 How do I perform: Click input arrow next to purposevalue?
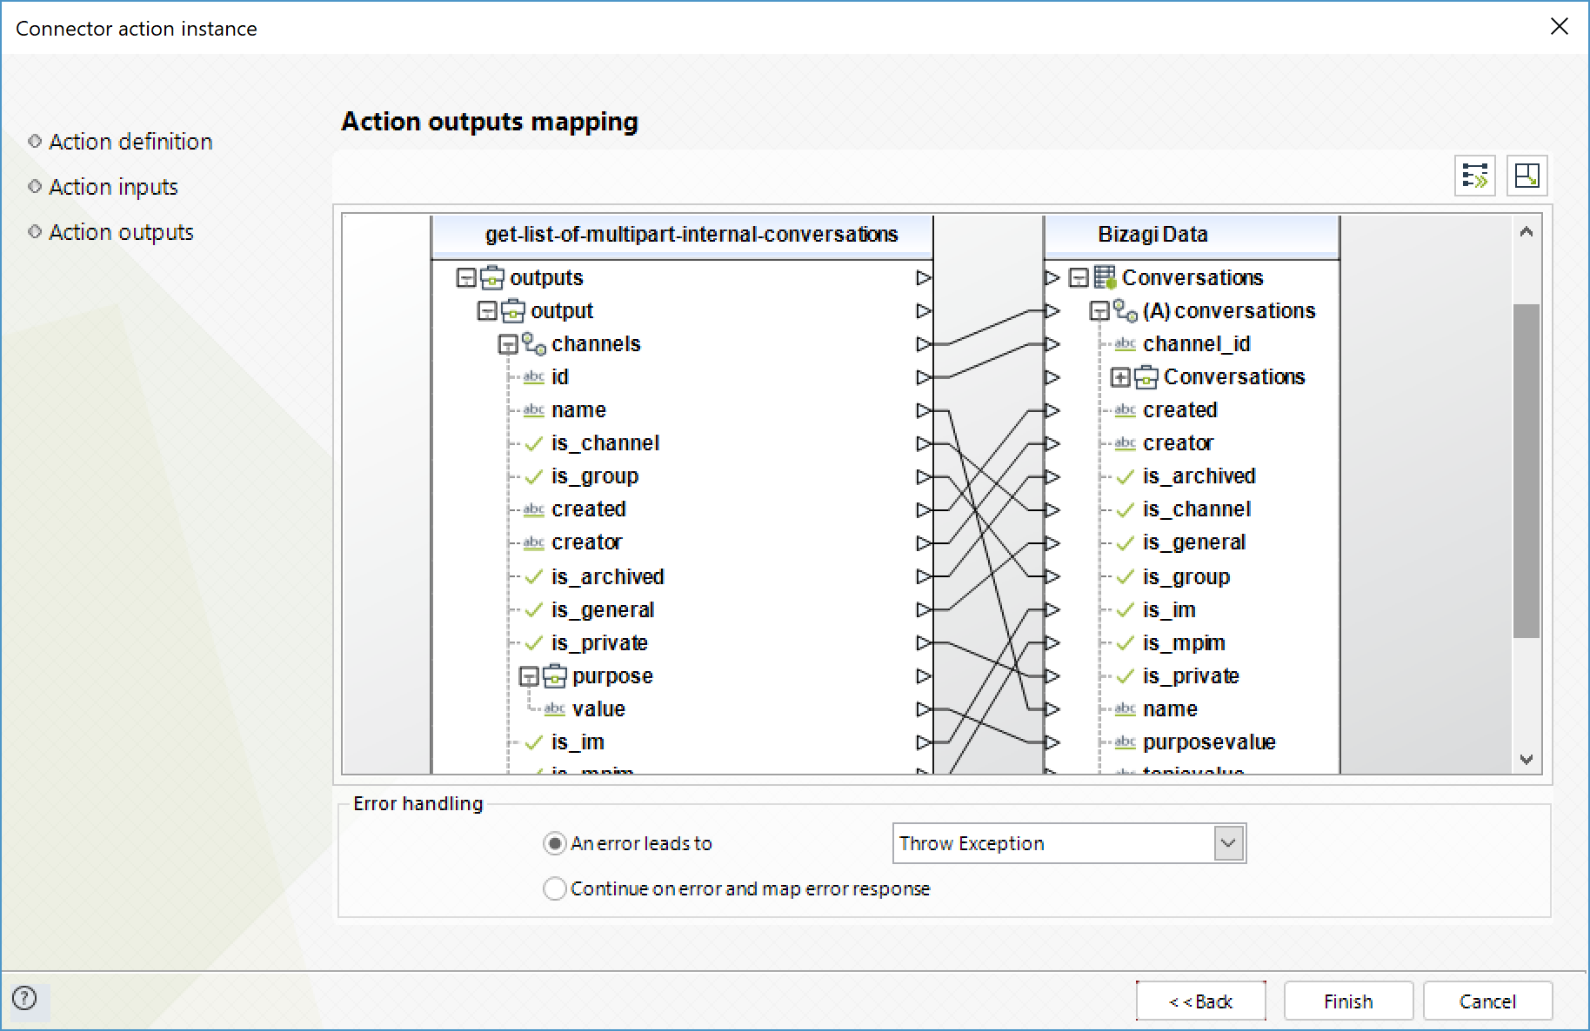(x=1052, y=742)
